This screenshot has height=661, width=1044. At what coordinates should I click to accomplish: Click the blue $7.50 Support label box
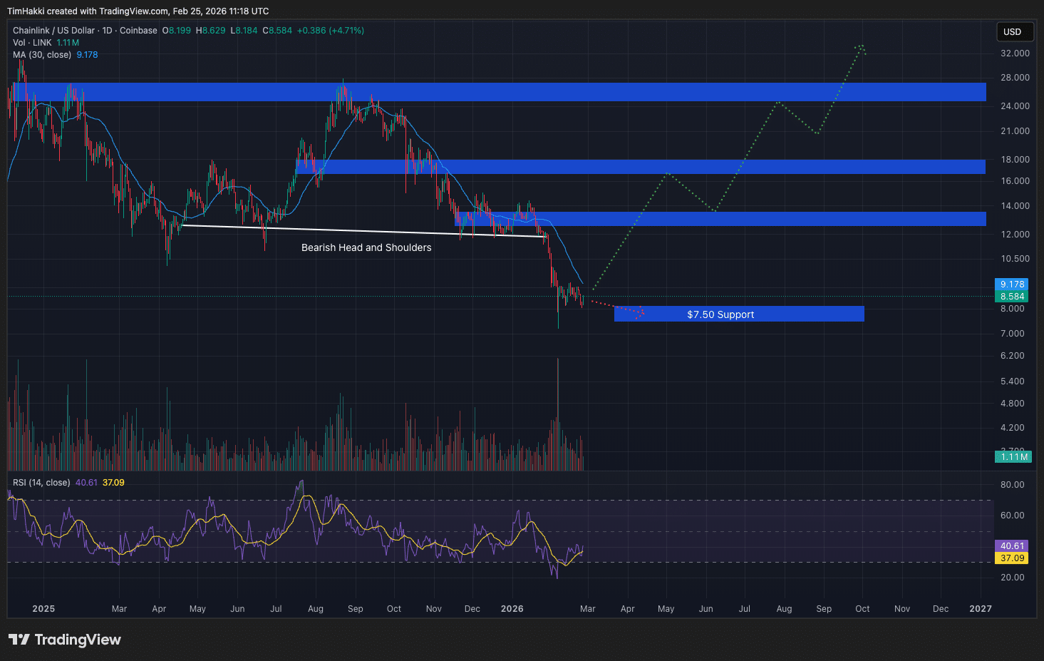pos(720,314)
